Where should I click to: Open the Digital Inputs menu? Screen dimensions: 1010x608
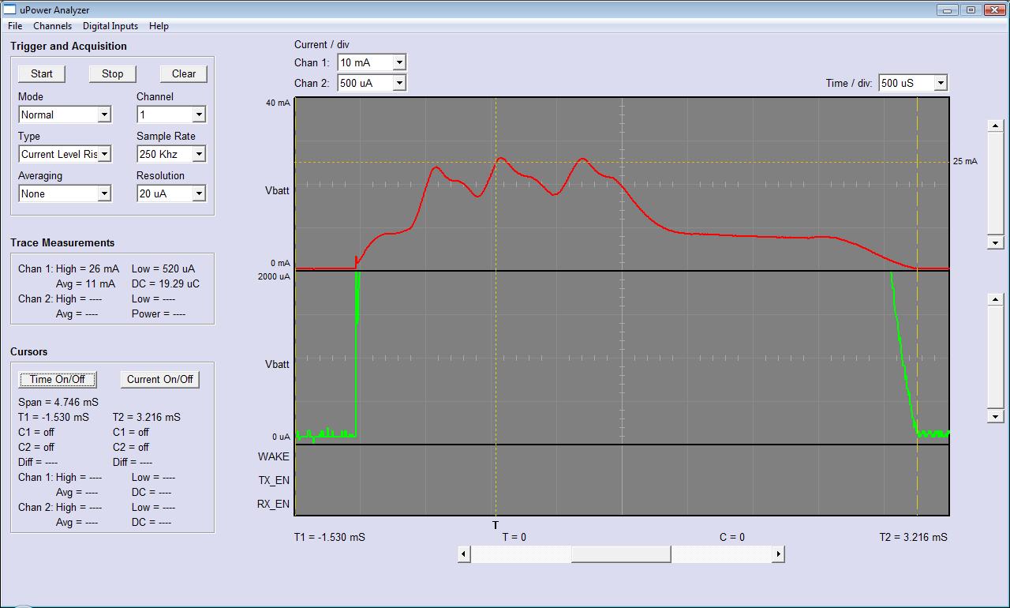(110, 26)
